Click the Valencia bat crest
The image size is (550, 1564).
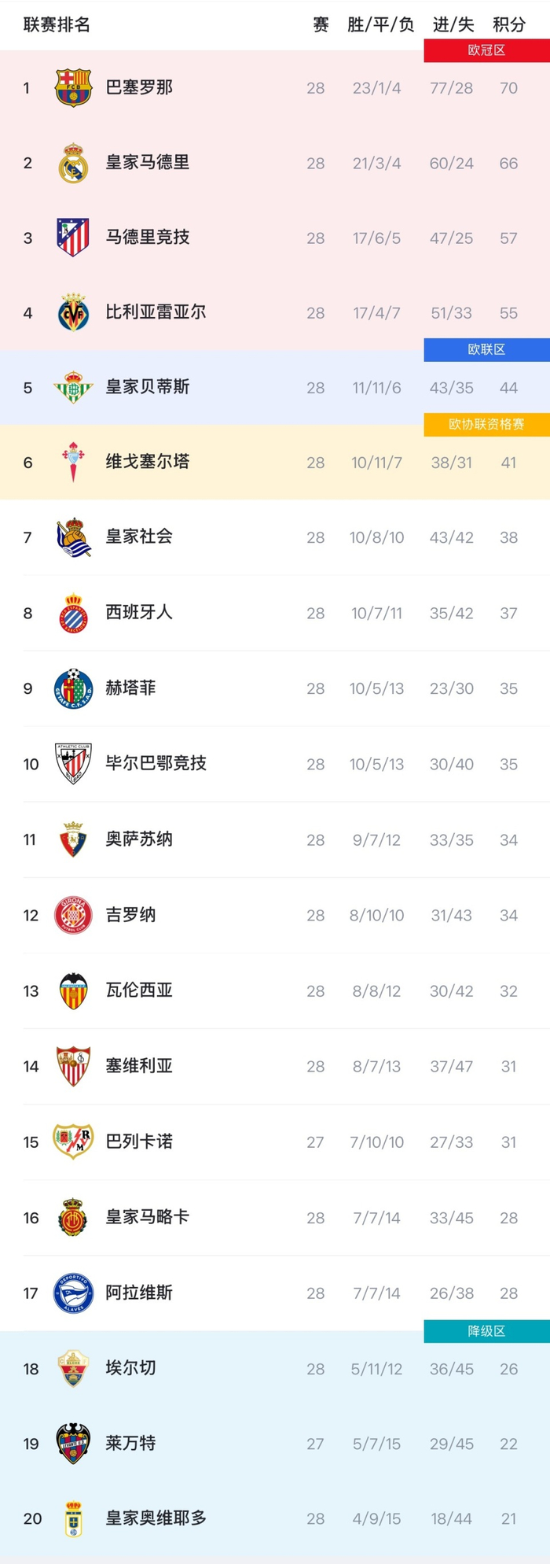click(73, 990)
